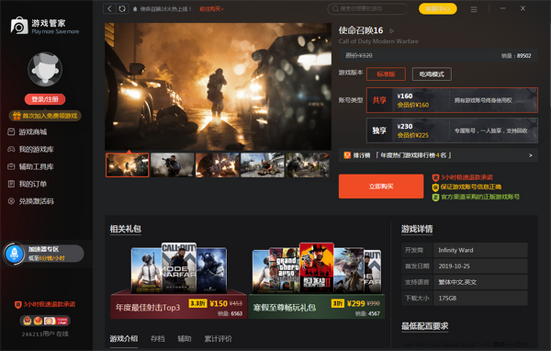
Task: Expand the 排行榜 ranking row arrow
Action: click(x=530, y=156)
